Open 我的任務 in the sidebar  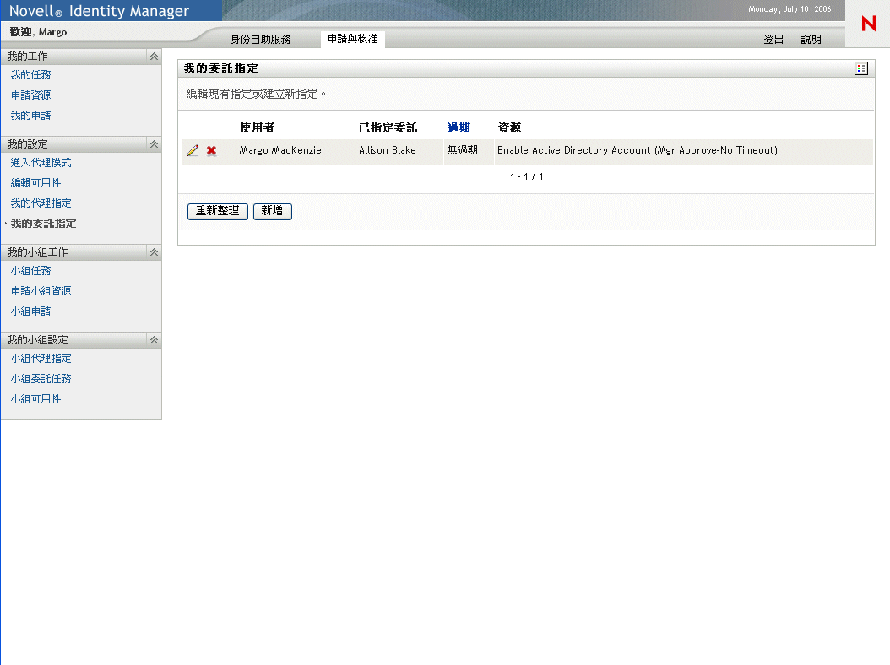pos(30,75)
